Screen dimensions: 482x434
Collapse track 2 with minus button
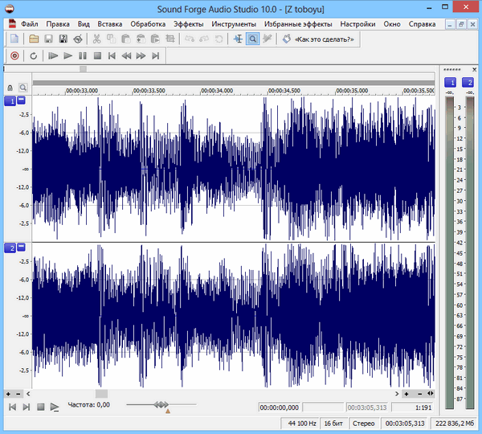pos(22,248)
